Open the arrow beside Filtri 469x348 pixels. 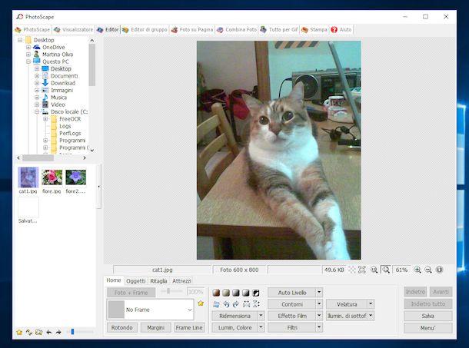(319, 328)
